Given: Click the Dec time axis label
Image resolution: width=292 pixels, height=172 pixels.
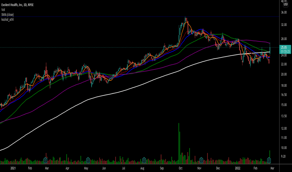Looking at the screenshot, I should tap(218, 168).
